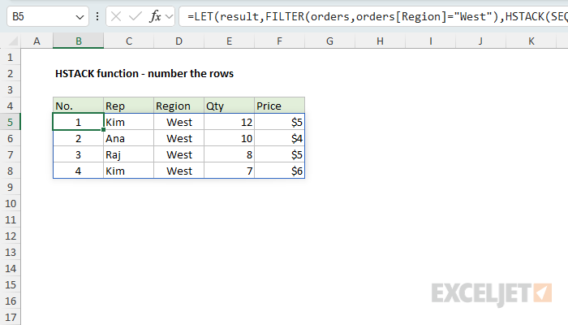Open the Insert Function fx button
The image size is (568, 325).
coord(156,16)
